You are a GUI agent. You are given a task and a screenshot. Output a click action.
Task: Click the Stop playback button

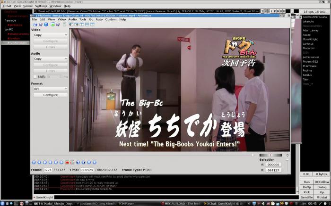39,162
